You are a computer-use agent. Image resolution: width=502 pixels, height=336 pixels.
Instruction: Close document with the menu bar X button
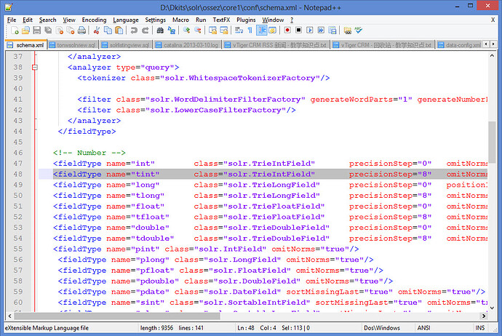(493, 20)
